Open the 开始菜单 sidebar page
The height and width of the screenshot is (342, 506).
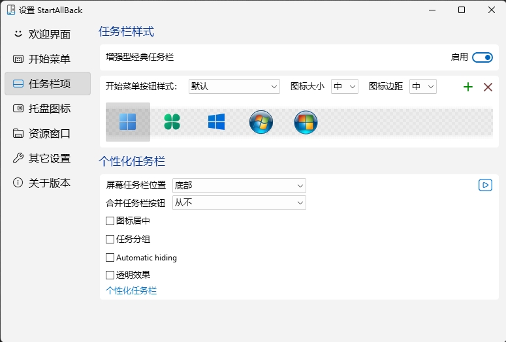click(x=48, y=59)
